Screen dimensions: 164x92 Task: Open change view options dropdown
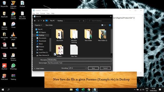point(105,25)
